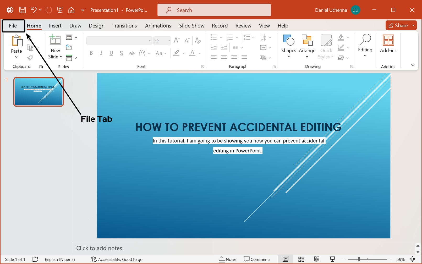Open the Accessibility checker from status bar

tap(117, 259)
